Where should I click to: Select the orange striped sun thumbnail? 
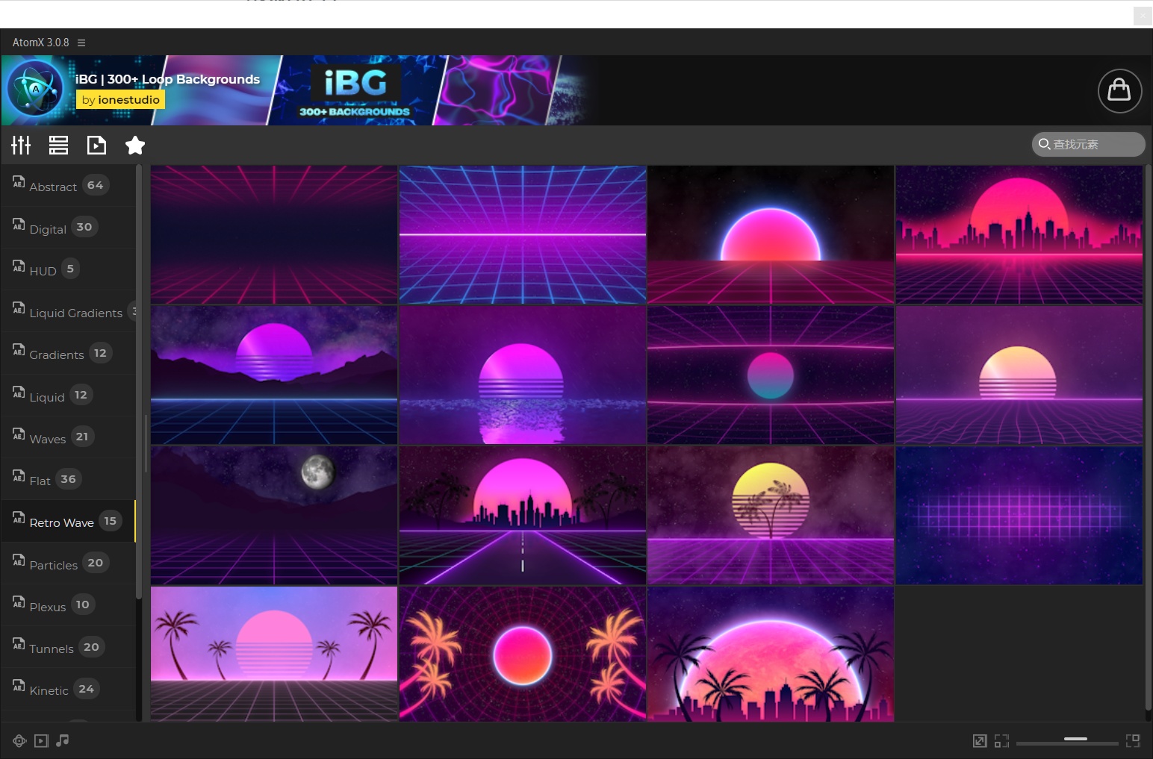pos(1019,375)
